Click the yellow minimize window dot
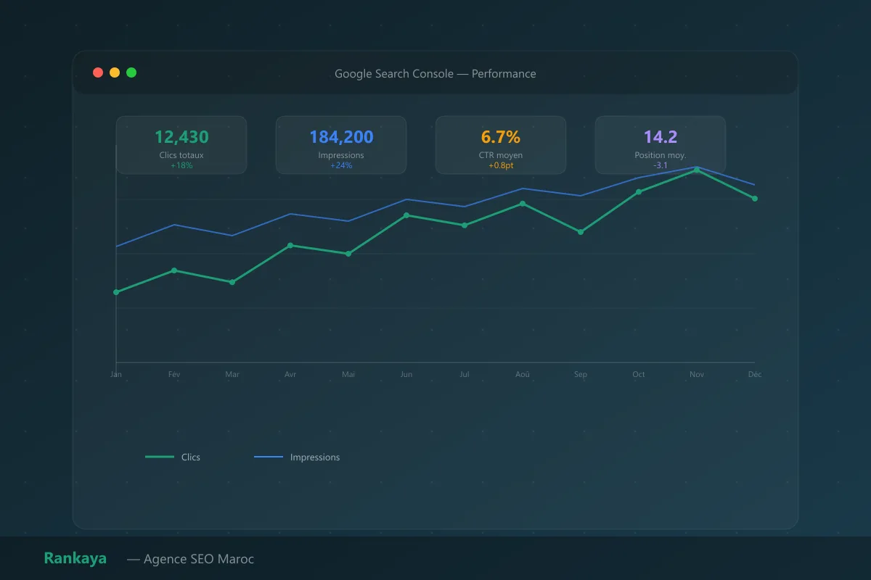The width and height of the screenshot is (871, 580). pos(115,72)
